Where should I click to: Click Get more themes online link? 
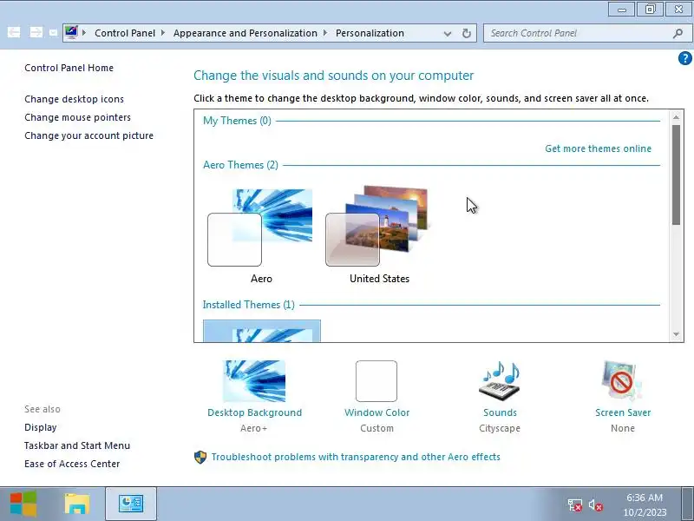[x=598, y=148]
